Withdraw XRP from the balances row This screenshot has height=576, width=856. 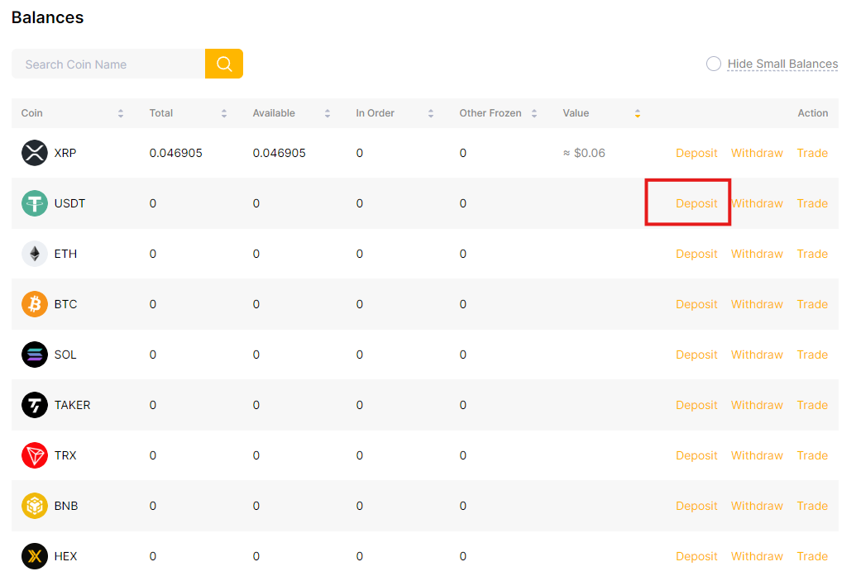pyautogui.click(x=758, y=153)
